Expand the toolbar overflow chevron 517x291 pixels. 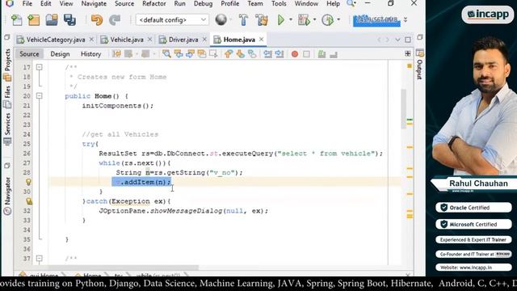pos(406,19)
